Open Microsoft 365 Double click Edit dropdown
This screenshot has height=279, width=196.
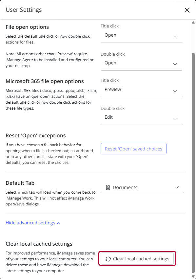(141, 118)
